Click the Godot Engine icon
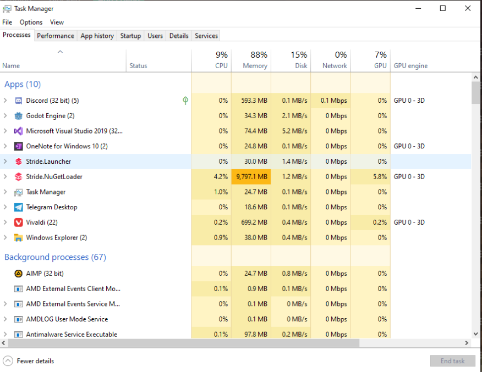 [19, 116]
